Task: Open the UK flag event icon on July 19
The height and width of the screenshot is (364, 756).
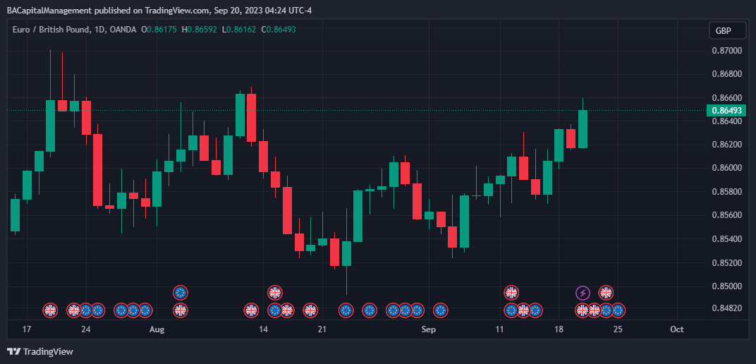Action: [x=50, y=310]
